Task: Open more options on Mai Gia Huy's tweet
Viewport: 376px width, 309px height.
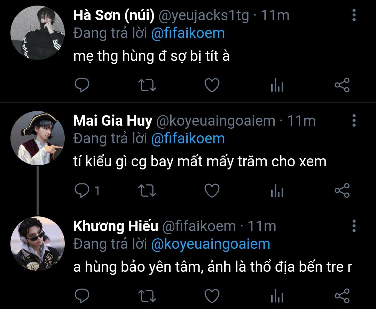Action: point(354,120)
